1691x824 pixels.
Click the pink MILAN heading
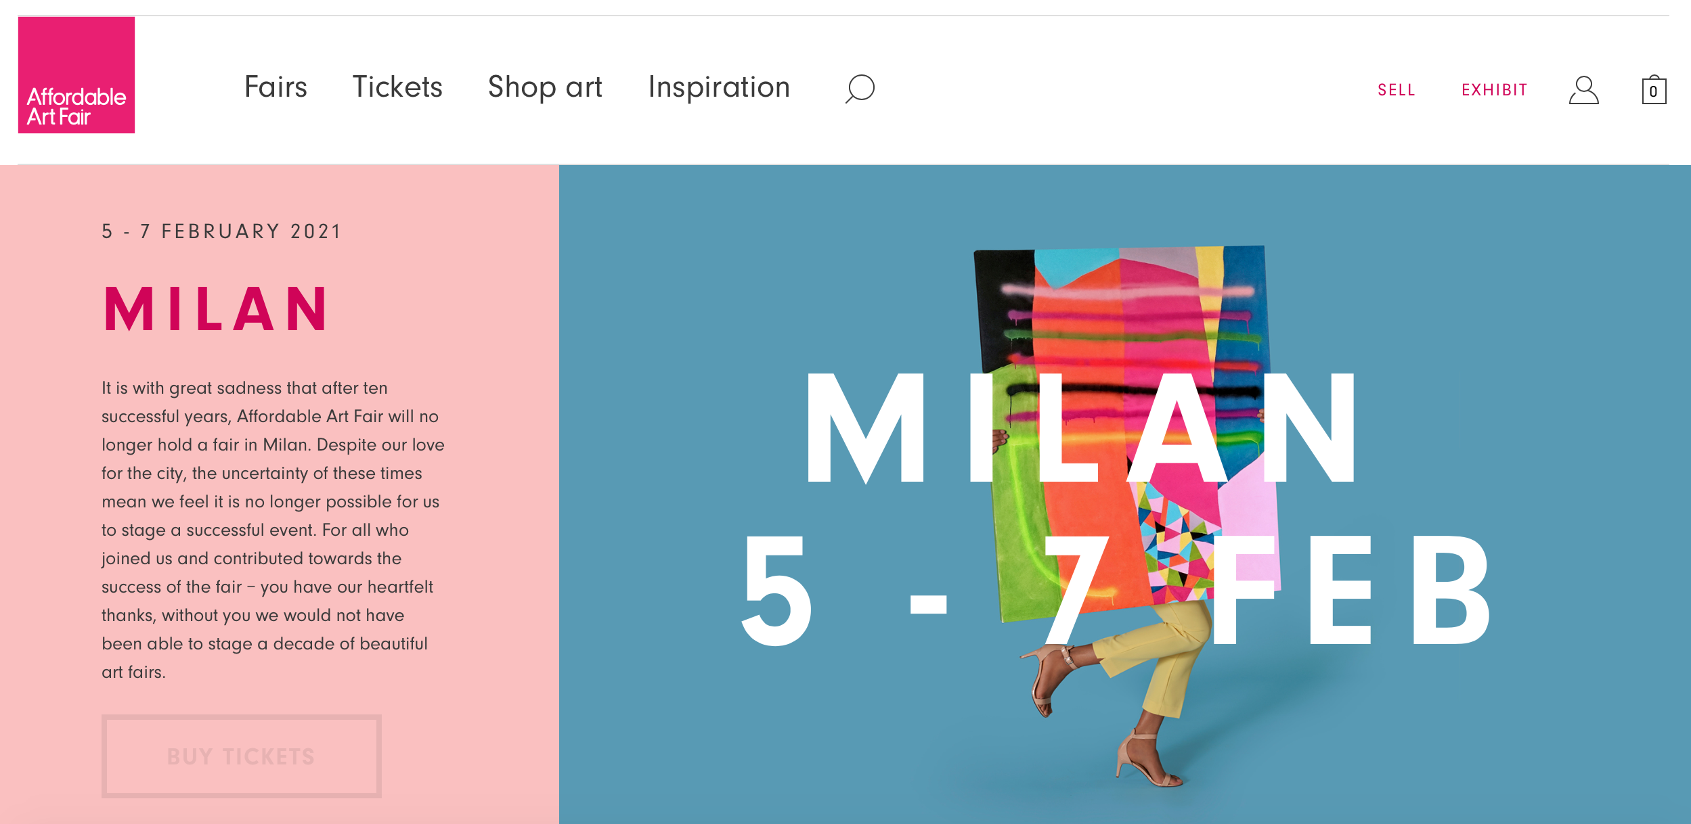click(216, 308)
